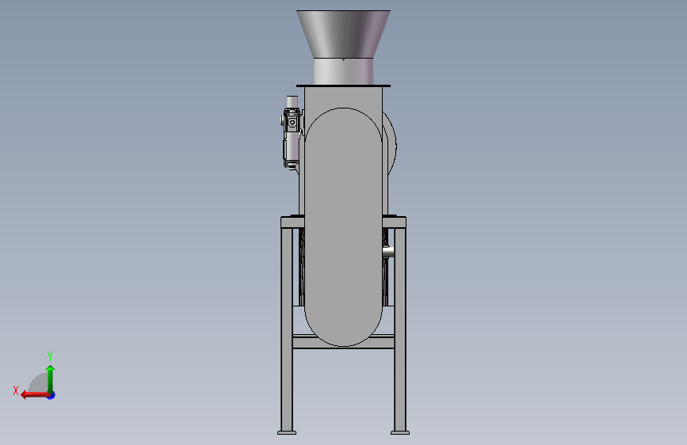This screenshot has width=687, height=445.
Task: Click the green Y axis arrow on the triad
Action: coord(51,378)
